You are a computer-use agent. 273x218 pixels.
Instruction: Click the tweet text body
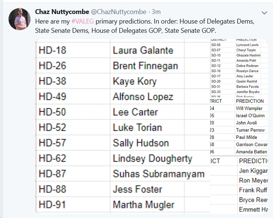(145, 26)
